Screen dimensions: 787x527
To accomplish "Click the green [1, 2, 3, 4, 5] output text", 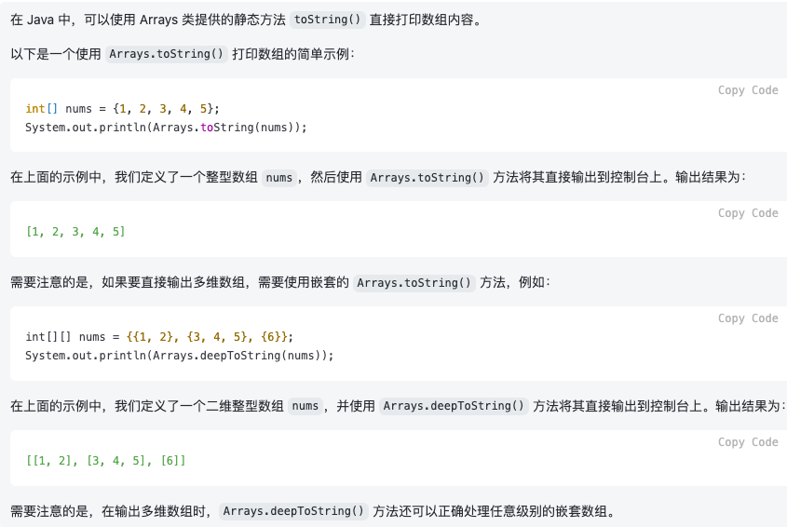I will (x=75, y=232).
